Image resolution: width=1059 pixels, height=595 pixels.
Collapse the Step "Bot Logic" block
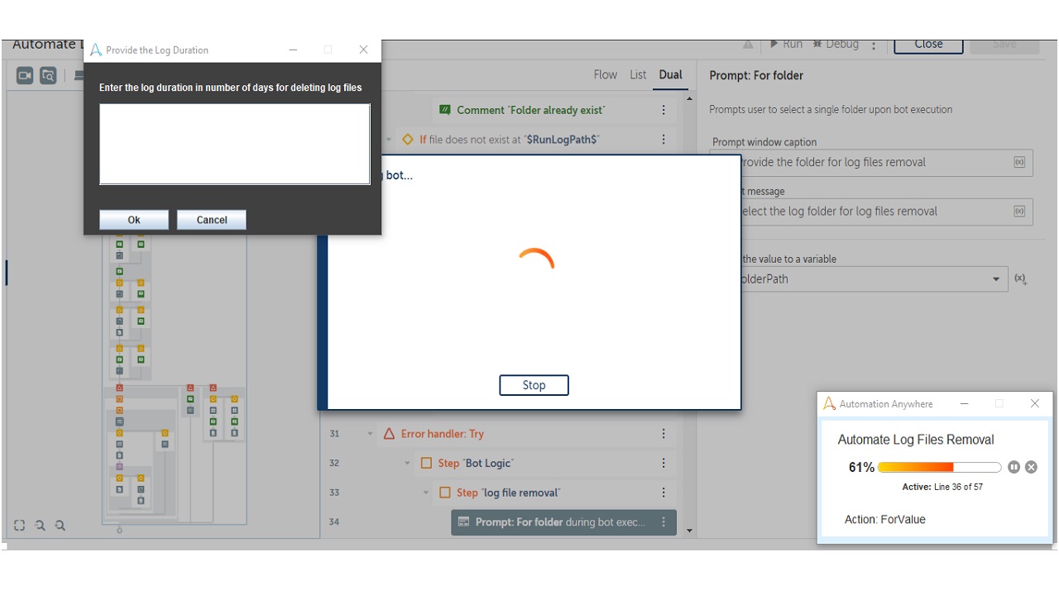(407, 464)
